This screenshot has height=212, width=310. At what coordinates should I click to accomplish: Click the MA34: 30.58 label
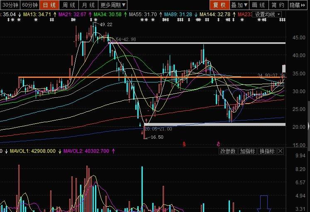click(107, 14)
